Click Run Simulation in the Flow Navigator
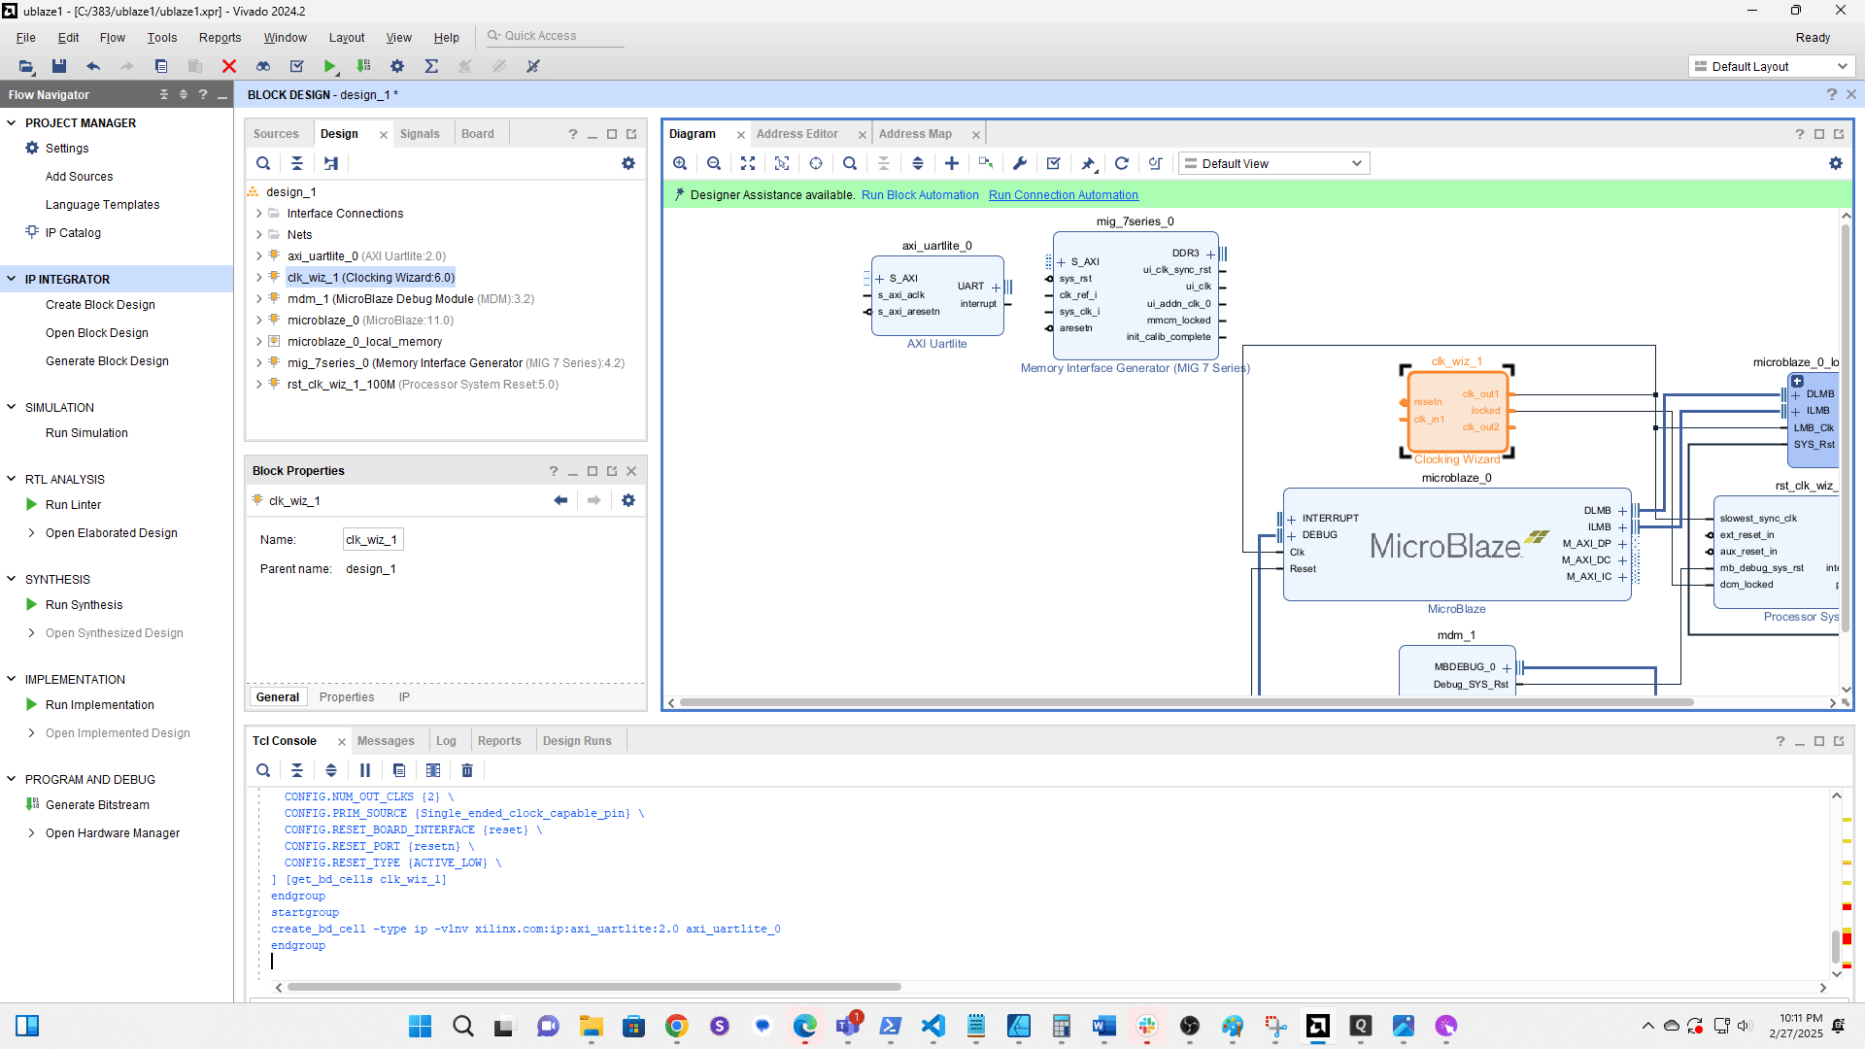This screenshot has width=1865, height=1049. coord(85,432)
